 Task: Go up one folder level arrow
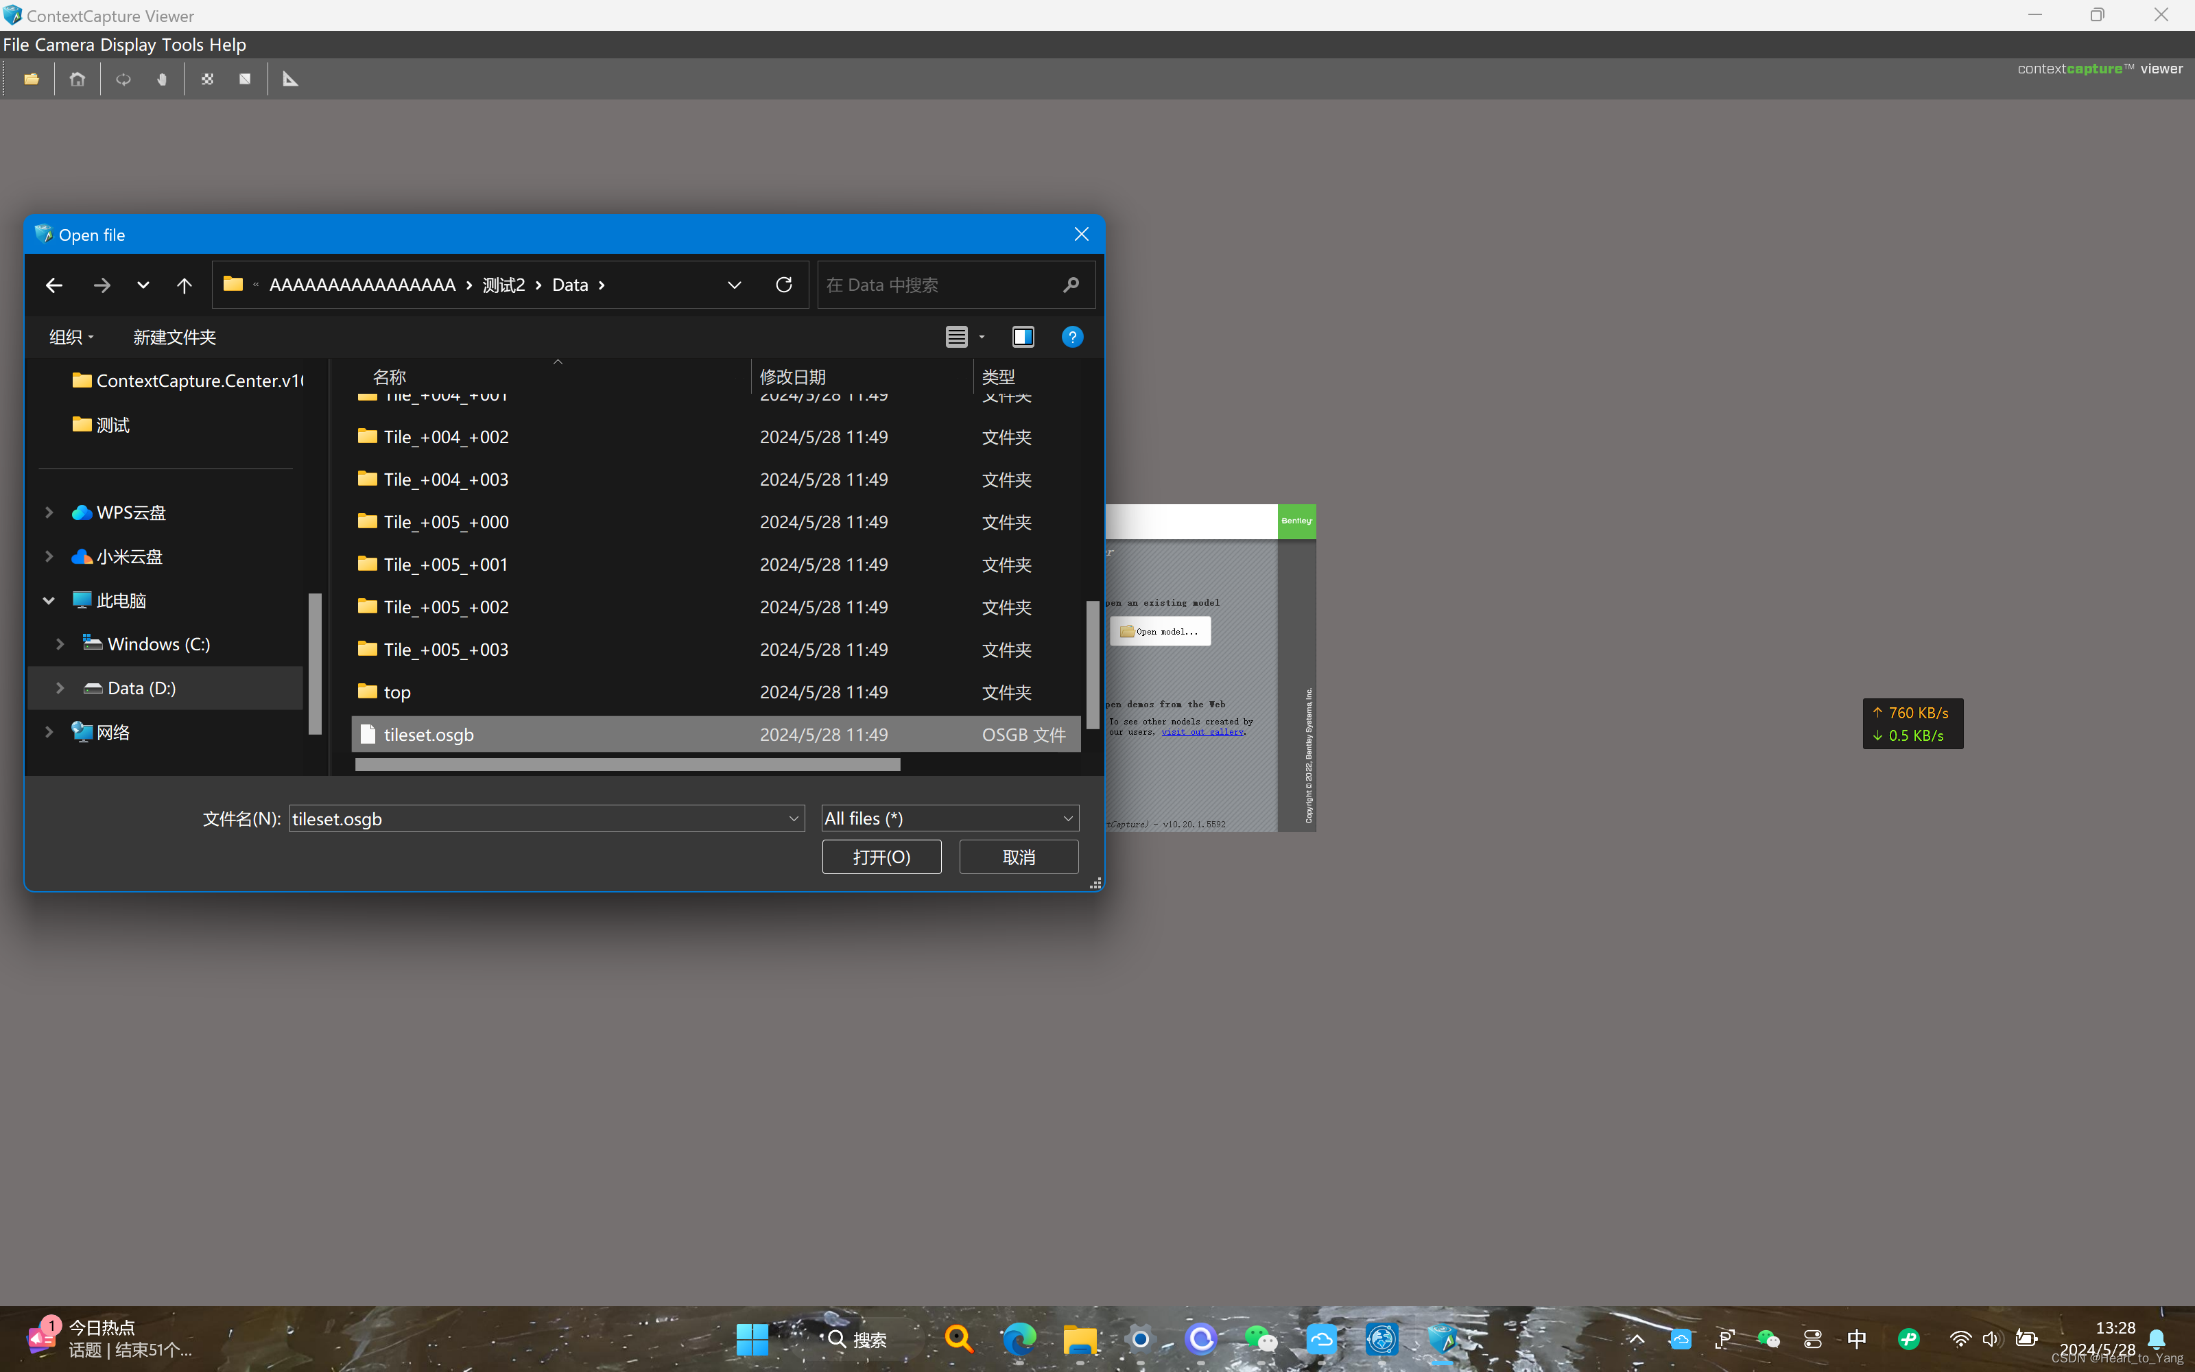pos(184,286)
